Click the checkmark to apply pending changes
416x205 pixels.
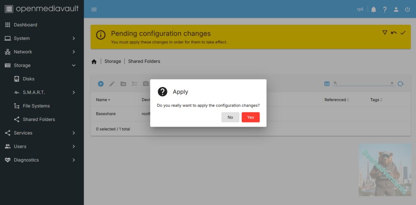[x=403, y=32]
